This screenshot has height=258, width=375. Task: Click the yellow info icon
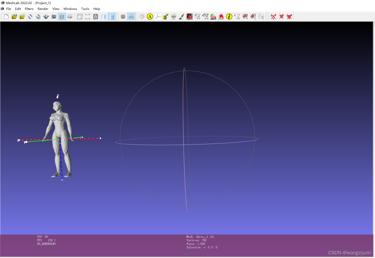click(229, 17)
